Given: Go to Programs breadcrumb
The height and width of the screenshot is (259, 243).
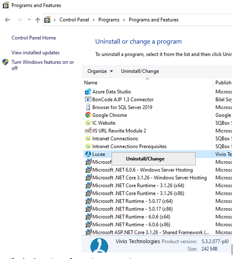Looking at the screenshot, I should (109, 20).
